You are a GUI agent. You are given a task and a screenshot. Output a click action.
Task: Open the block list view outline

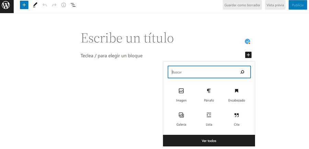pyautogui.click(x=73, y=5)
